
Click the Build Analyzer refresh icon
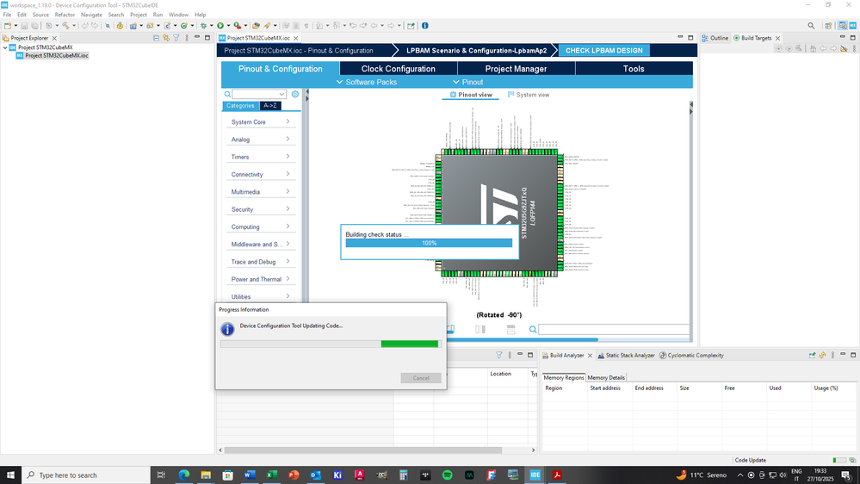point(822,355)
